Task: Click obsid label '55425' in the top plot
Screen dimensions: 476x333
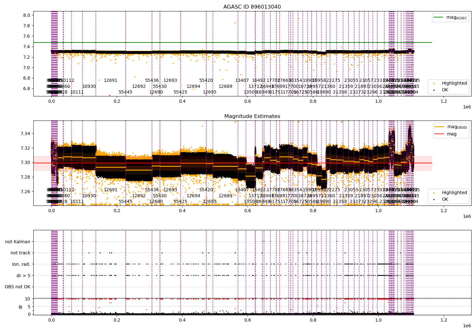Action: (180, 92)
